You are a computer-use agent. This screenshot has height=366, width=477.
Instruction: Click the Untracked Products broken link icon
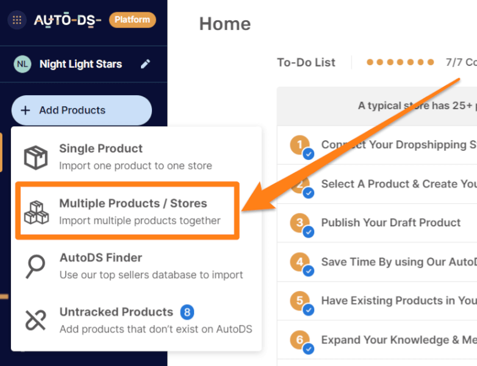35,320
